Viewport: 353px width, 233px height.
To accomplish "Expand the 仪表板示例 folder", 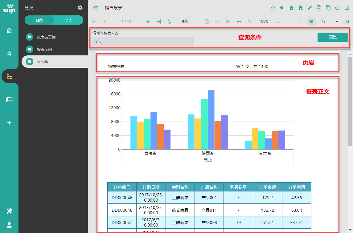I will [46, 37].
